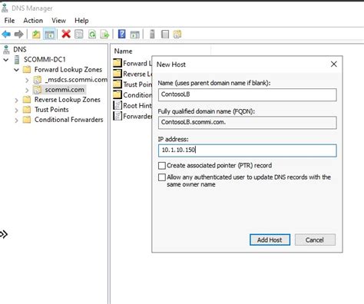Collapse the Forward Lookup Zones node
The width and height of the screenshot is (364, 304).
click(x=16, y=70)
